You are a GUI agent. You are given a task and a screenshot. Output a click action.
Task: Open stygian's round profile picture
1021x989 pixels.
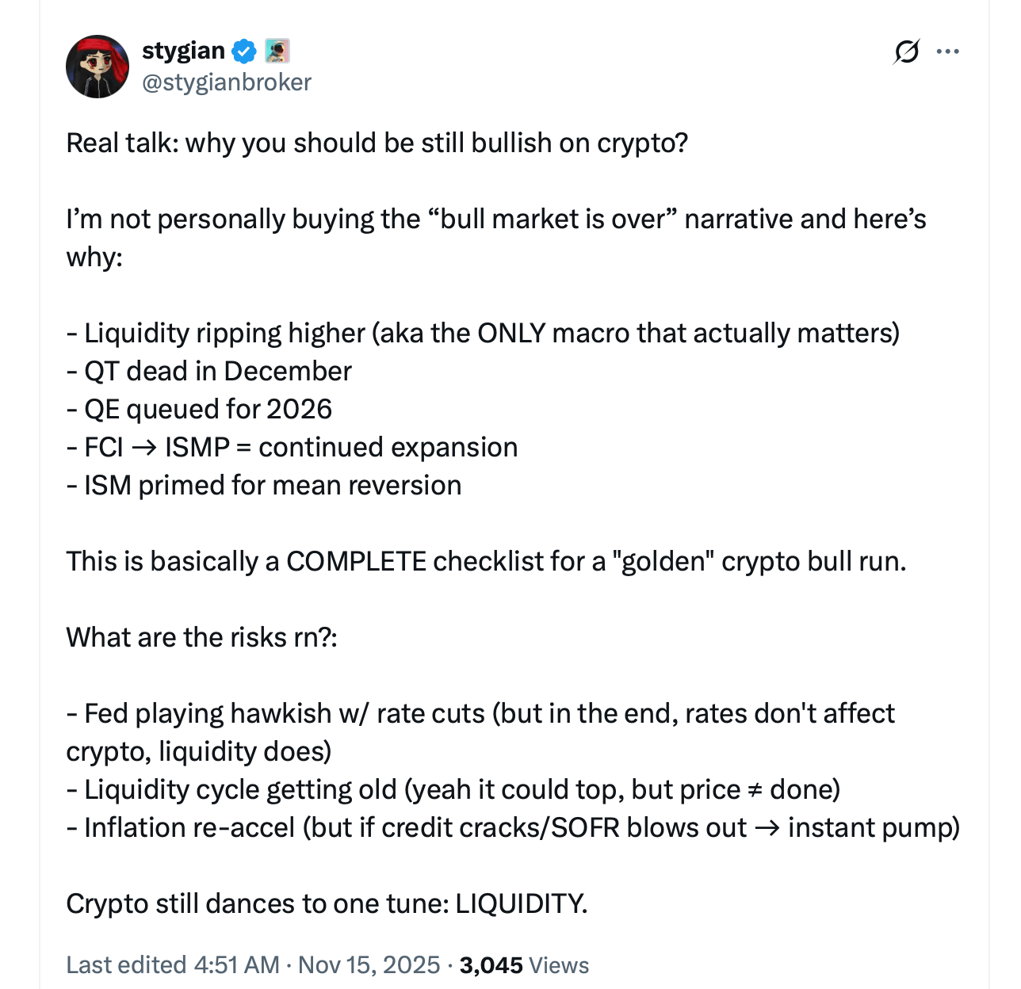[97, 67]
